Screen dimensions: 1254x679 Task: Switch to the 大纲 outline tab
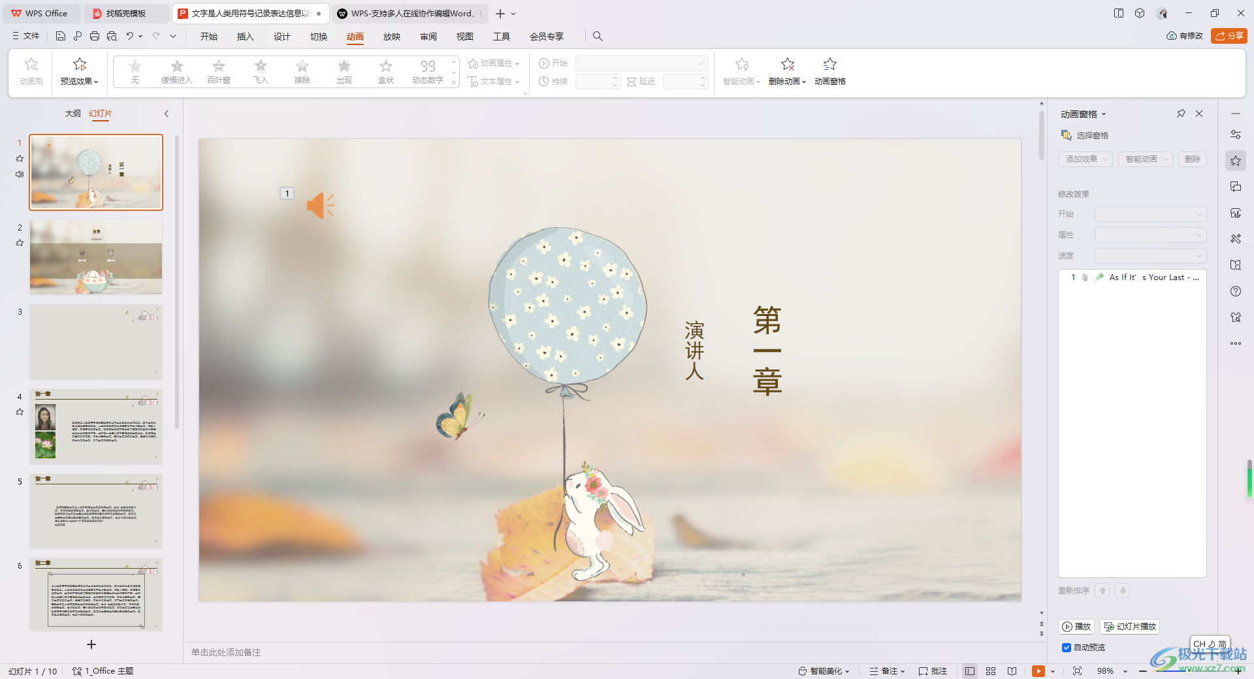coord(72,114)
